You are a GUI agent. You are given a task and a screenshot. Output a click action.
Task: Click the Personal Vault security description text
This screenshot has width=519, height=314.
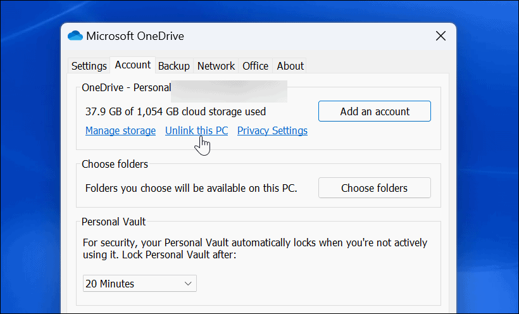(x=255, y=248)
